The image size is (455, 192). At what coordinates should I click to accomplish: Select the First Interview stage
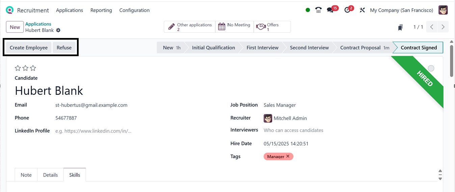262,47
